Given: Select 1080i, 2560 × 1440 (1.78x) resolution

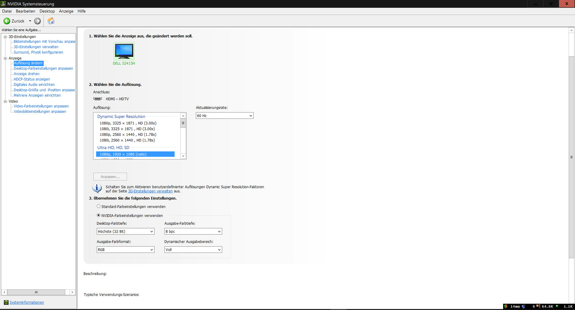Looking at the screenshot, I should tap(127, 140).
